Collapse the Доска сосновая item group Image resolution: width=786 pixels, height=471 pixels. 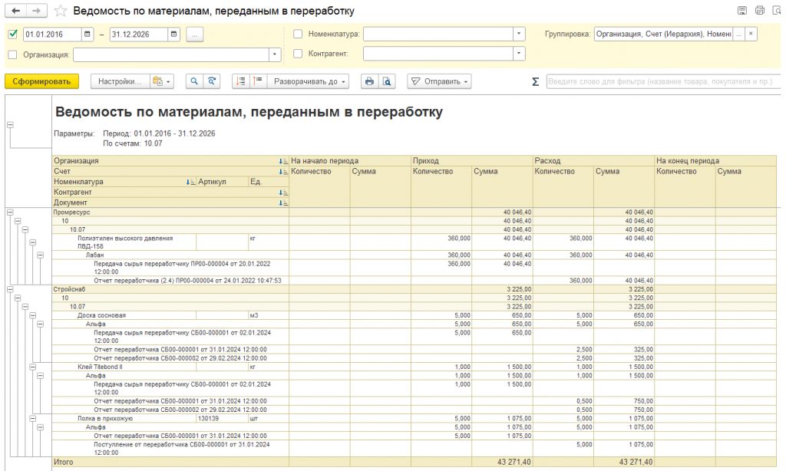click(32, 316)
